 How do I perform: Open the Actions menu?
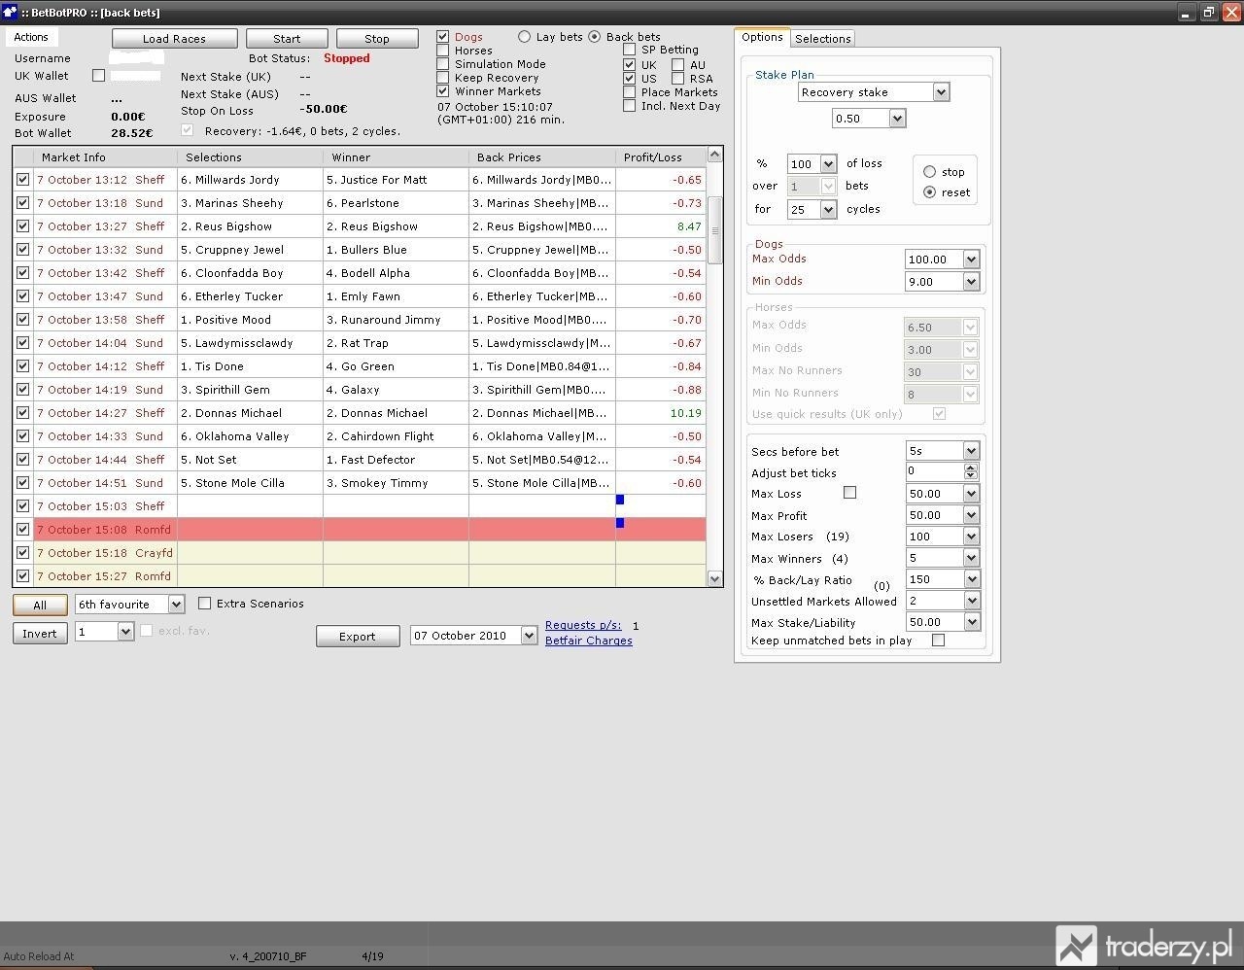click(x=31, y=37)
